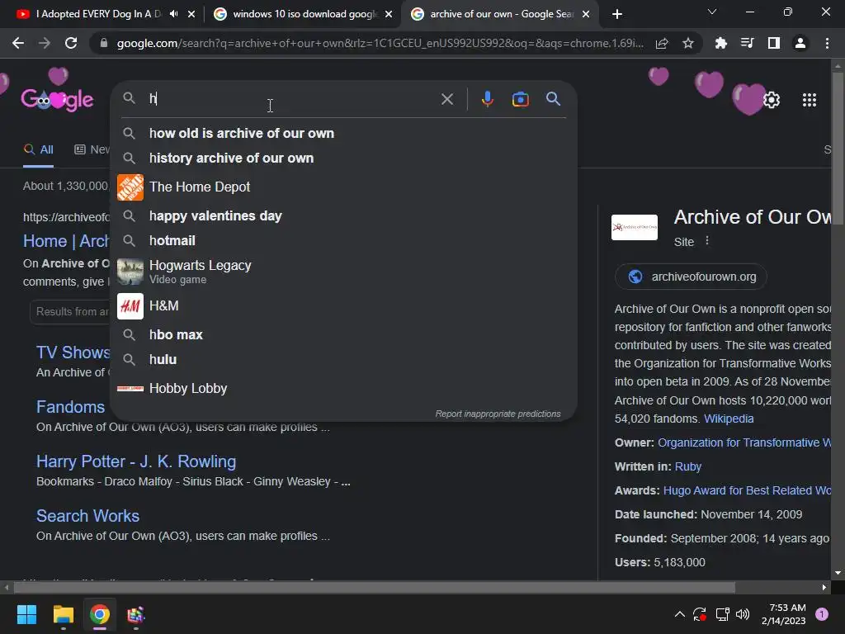Submit search with the blue magnifier

click(554, 99)
